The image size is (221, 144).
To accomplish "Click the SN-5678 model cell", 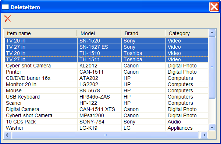I will coord(99,91).
